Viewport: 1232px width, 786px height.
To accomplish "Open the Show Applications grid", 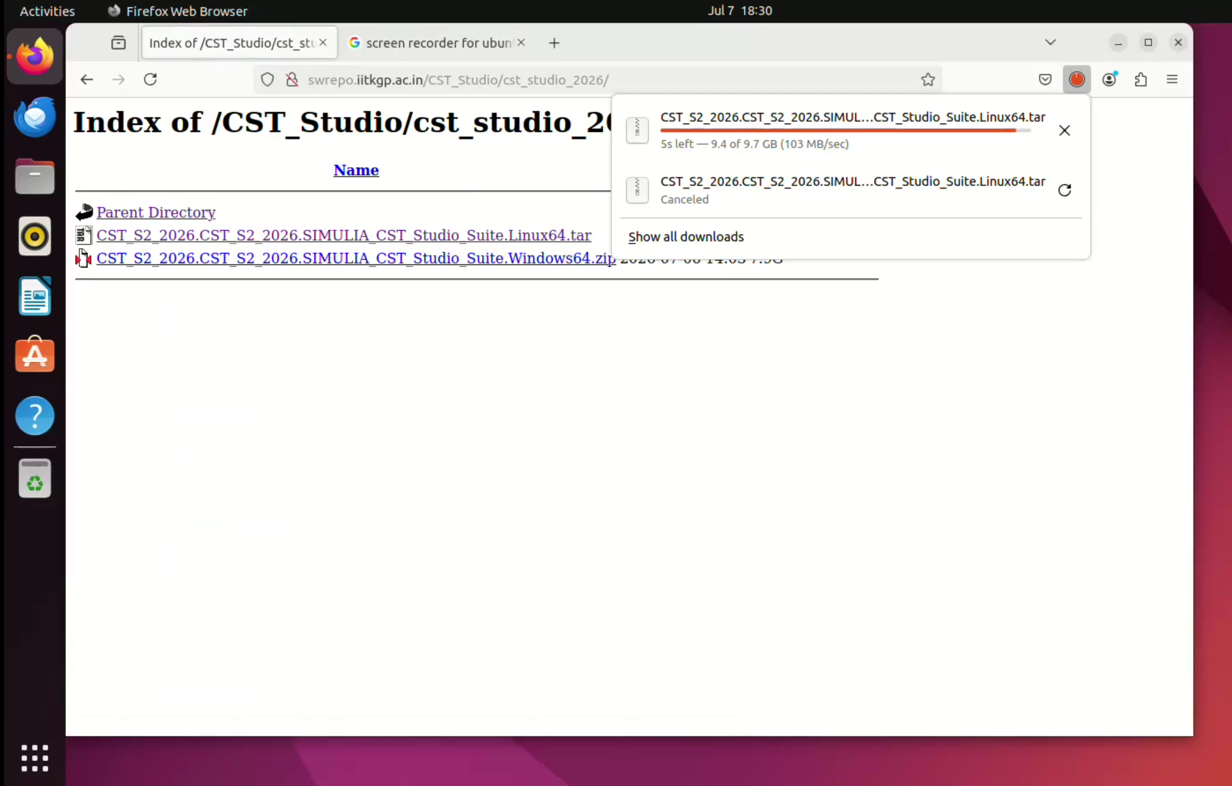I will pos(35,758).
